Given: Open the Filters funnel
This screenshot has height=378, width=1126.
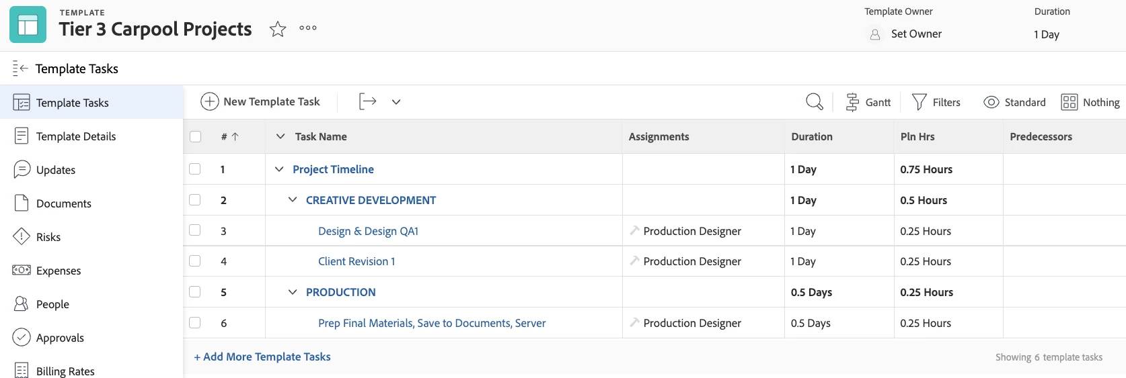Looking at the screenshot, I should [936, 102].
